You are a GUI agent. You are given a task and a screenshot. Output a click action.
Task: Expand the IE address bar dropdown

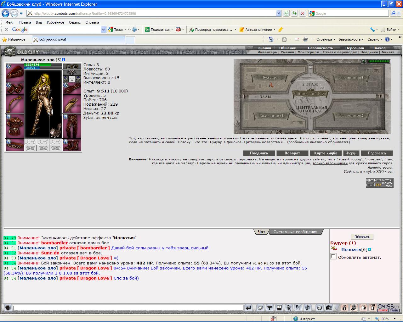[x=279, y=13]
